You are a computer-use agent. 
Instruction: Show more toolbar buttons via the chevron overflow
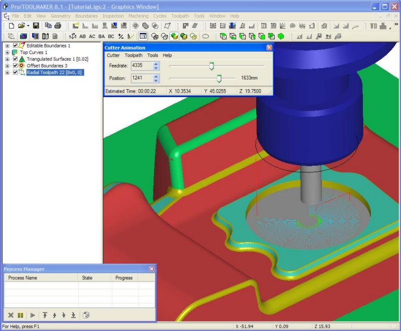click(x=396, y=25)
